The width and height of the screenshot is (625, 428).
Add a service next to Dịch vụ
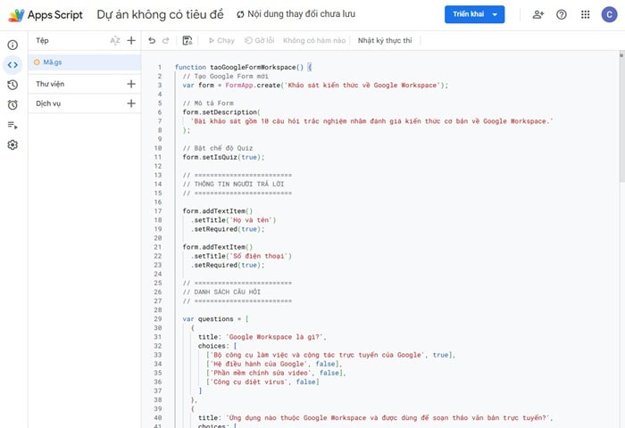pyautogui.click(x=131, y=103)
